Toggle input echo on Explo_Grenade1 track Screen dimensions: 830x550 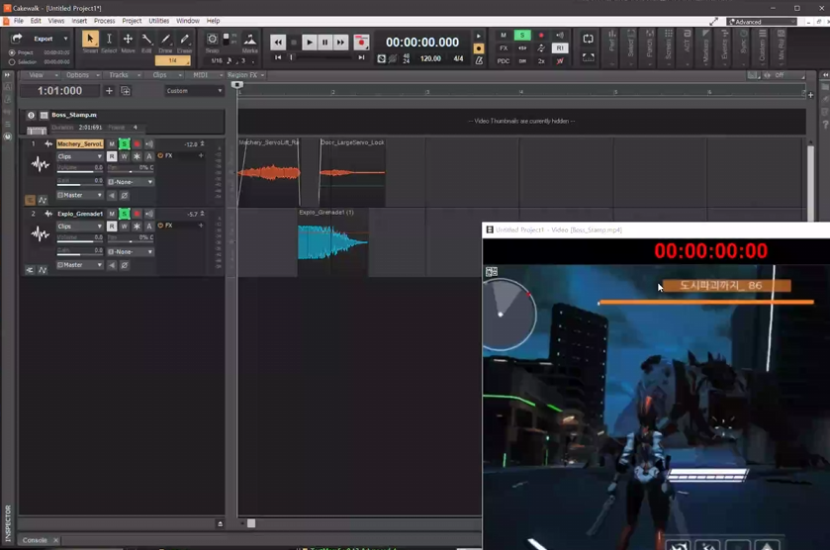(149, 214)
